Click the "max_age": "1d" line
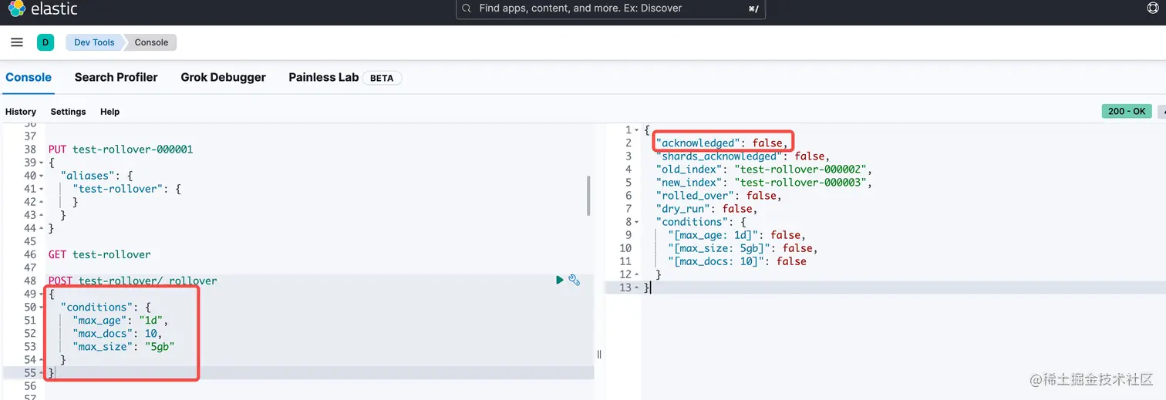Screen dimensions: 1166x400 pyautogui.click(x=120, y=320)
